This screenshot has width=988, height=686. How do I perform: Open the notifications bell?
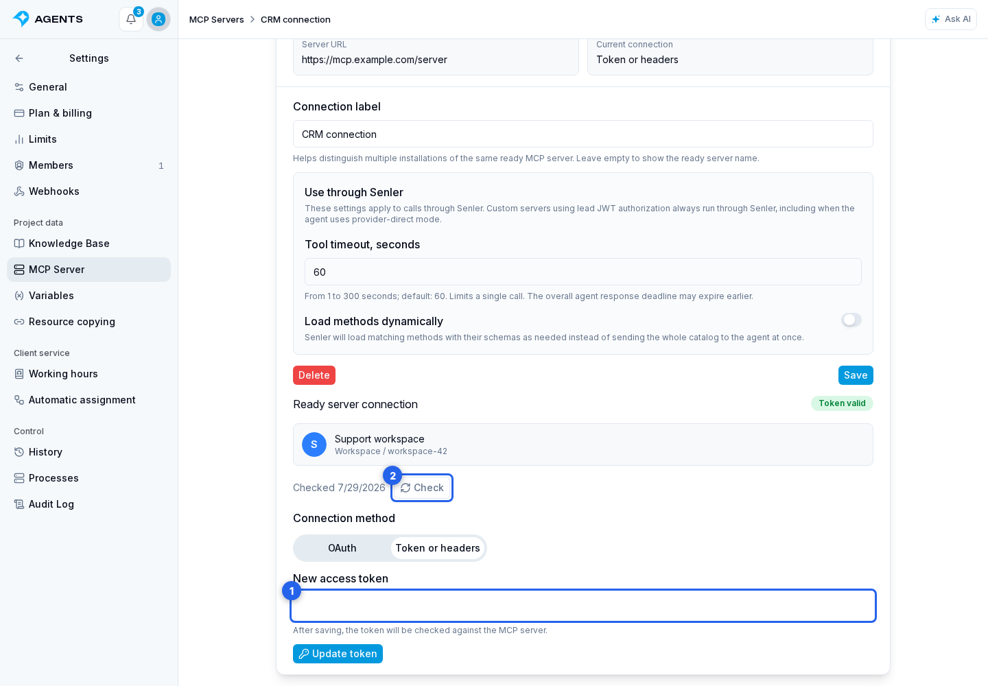(131, 19)
